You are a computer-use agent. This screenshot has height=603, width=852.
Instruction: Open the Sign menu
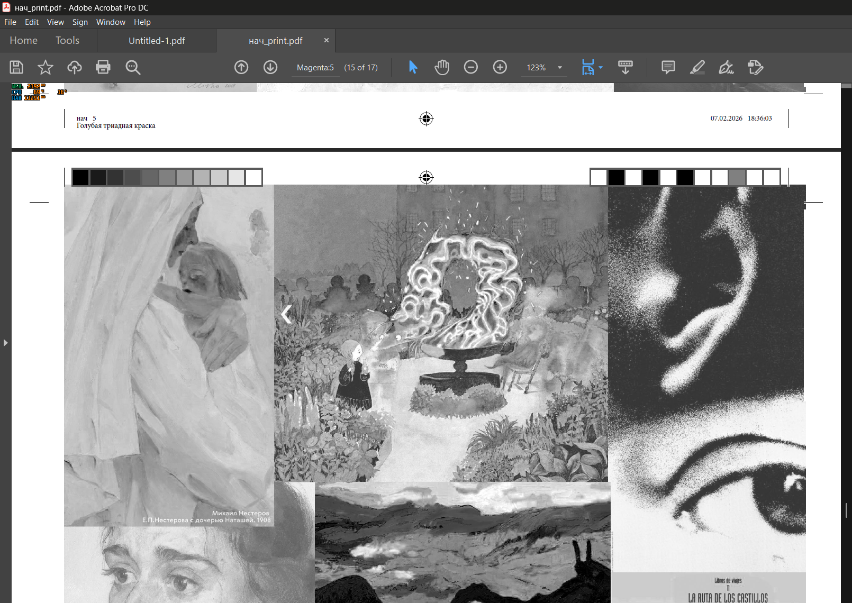coord(80,22)
